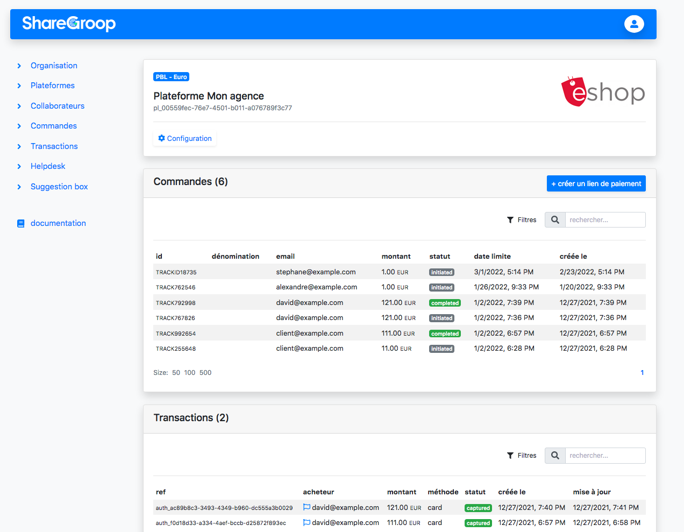Click flag icon beside david@example.com 121.00 transaction
The height and width of the screenshot is (532, 684).
(307, 507)
